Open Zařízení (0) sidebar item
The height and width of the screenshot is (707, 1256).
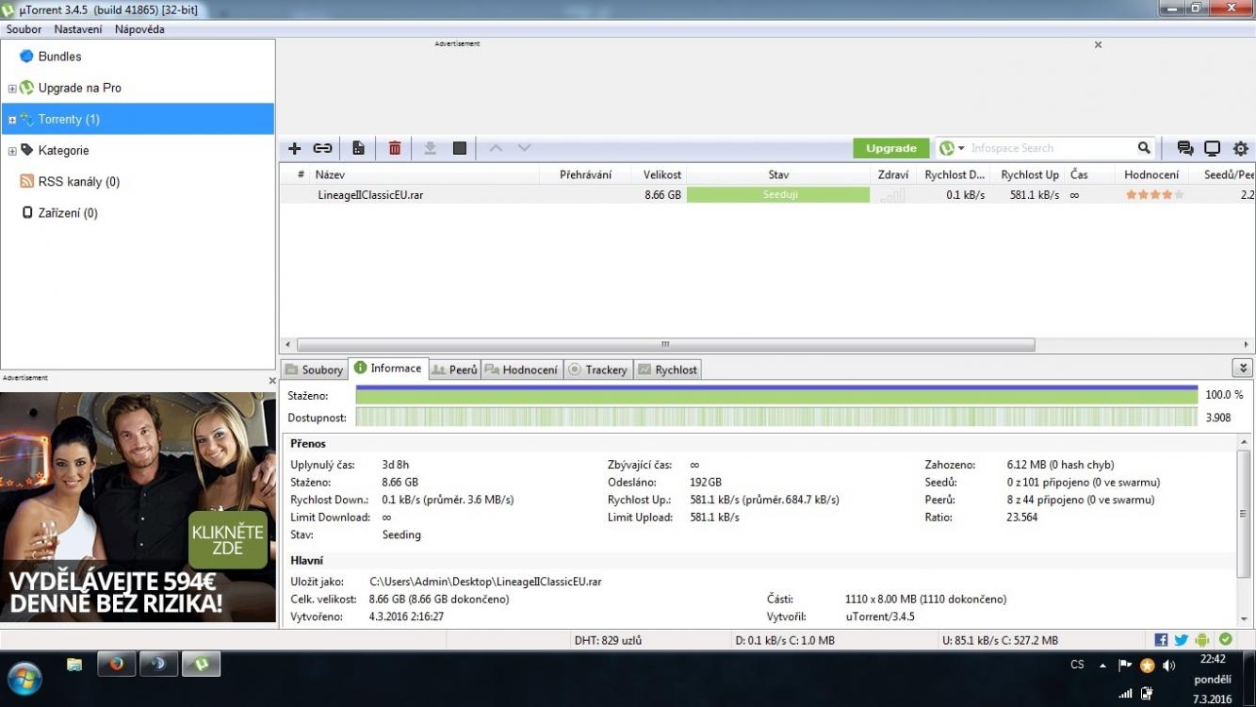click(x=67, y=213)
